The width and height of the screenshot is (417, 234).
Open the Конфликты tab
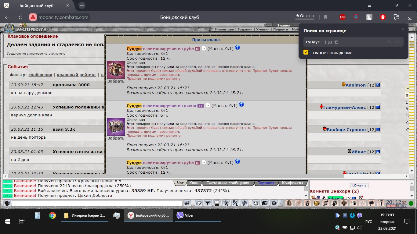[x=292, y=183]
